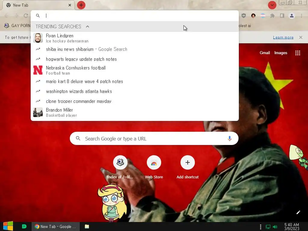Select the Ryan Lindgren suggestion
308x231 pixels.
pyautogui.click(x=135, y=38)
